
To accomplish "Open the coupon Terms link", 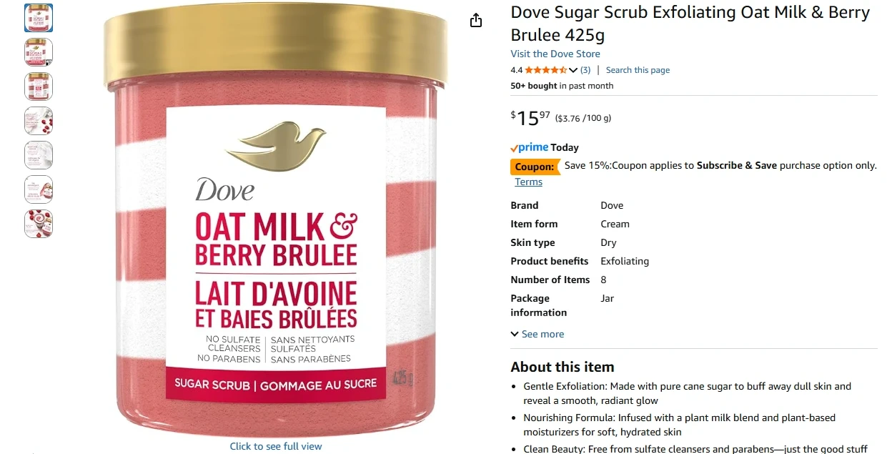I will [529, 182].
